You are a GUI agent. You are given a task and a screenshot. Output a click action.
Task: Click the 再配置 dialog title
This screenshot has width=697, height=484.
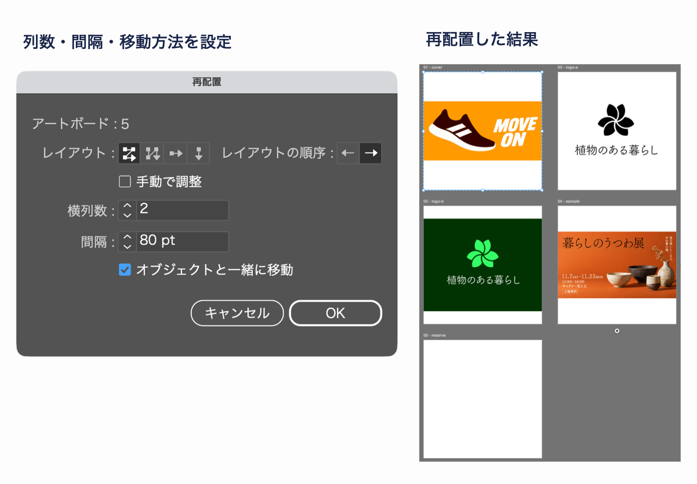207,82
